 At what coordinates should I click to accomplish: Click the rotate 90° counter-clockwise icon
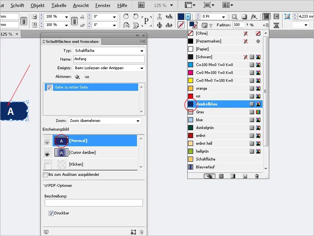click(135, 16)
